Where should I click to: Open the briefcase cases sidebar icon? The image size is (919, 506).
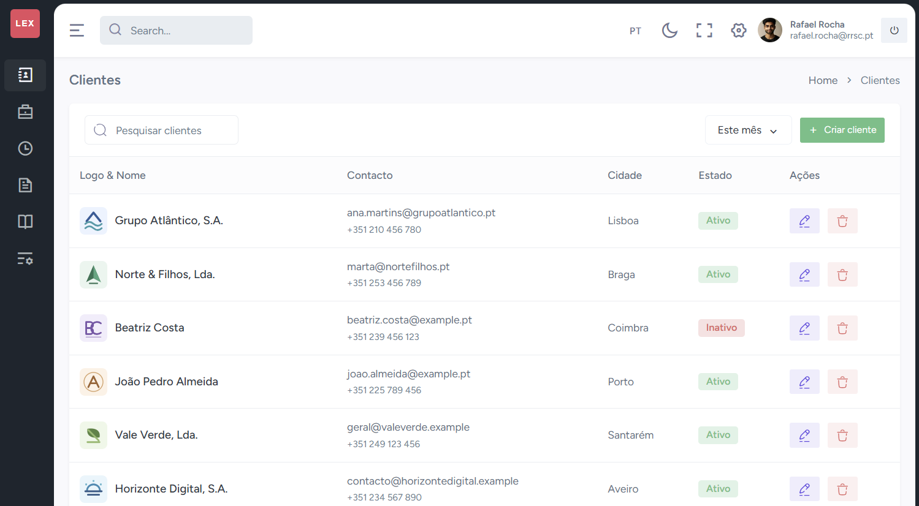(25, 111)
